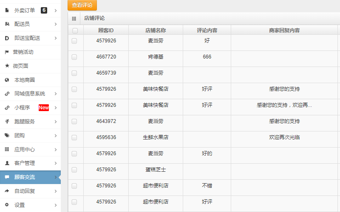Click the gear icon beside 设置
Screen dimensions: 340x212
(x=7, y=205)
